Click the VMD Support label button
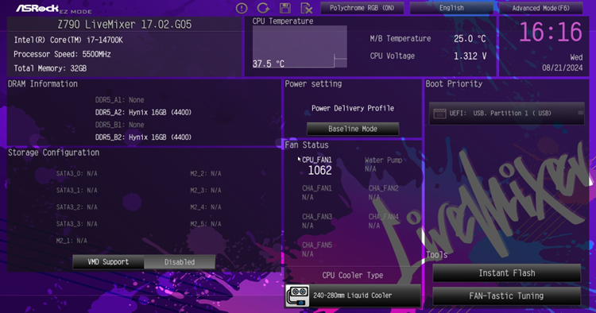 pos(108,262)
